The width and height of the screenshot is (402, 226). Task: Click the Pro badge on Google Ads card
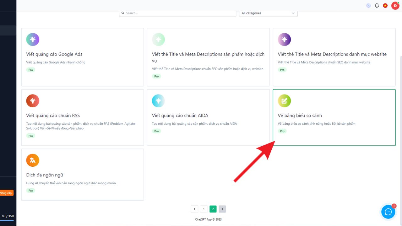[x=31, y=70]
